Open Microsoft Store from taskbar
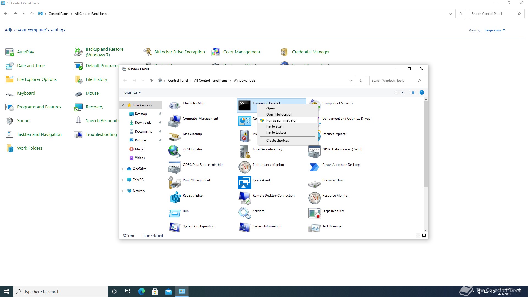This screenshot has height=297, width=528. coord(155,291)
